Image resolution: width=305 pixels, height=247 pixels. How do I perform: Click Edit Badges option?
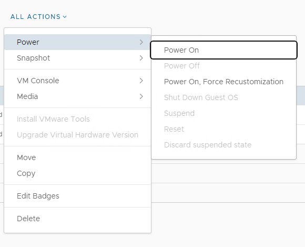click(x=77, y=196)
